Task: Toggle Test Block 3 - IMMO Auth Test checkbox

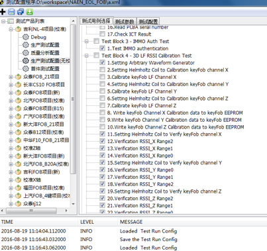Action: [x=96, y=41]
